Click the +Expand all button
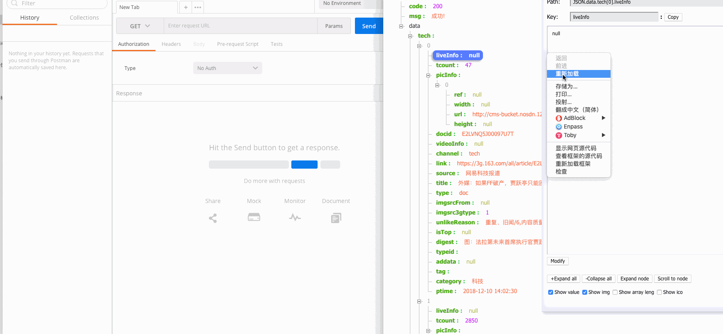 (563, 279)
